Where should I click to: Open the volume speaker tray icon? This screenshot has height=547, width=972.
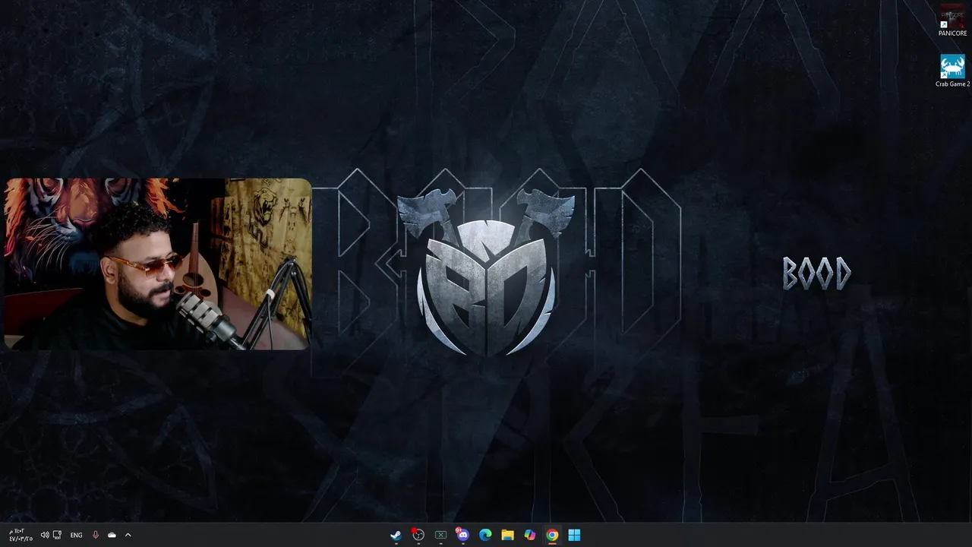point(44,535)
